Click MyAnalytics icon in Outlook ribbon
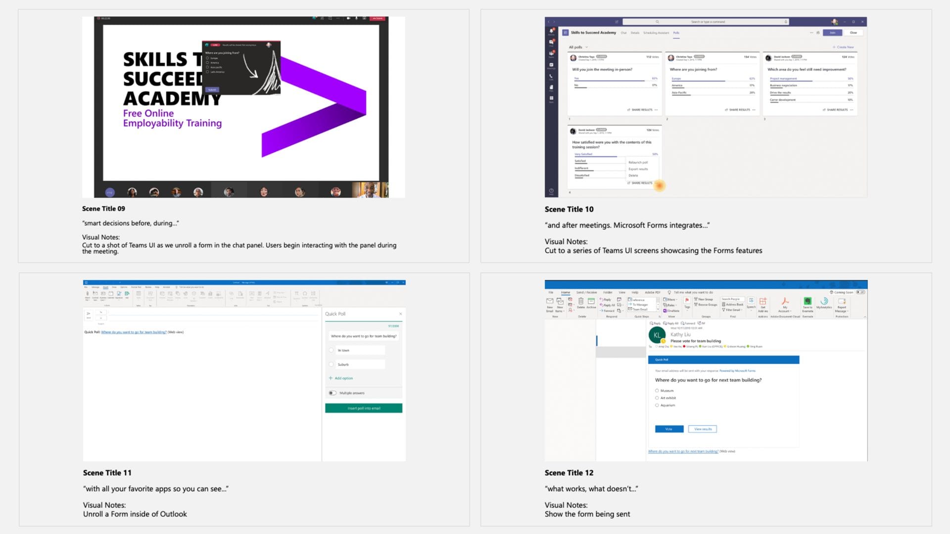This screenshot has width=950, height=534. point(824,301)
